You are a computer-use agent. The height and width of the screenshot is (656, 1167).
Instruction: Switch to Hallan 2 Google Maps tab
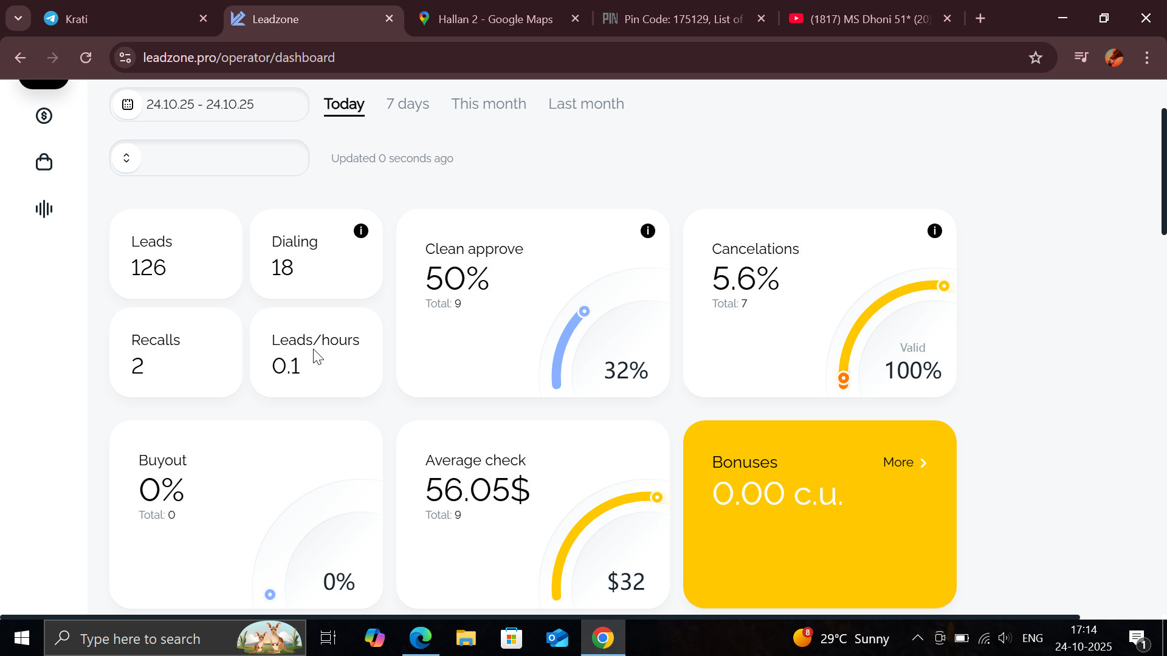coord(495,19)
